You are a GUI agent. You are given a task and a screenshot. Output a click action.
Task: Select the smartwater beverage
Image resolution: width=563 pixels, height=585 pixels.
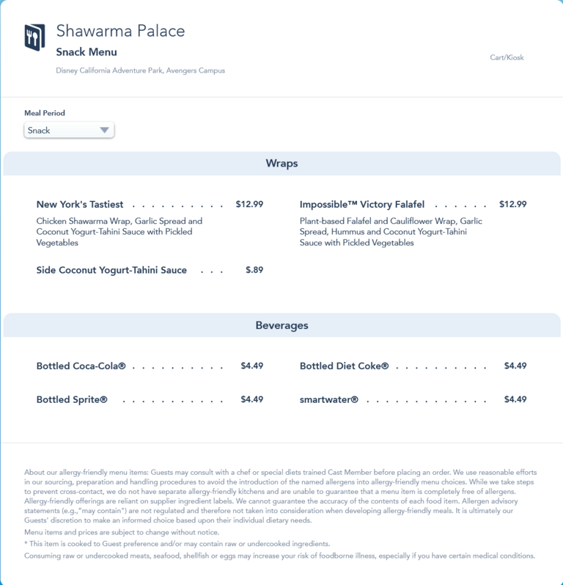pyautogui.click(x=328, y=399)
